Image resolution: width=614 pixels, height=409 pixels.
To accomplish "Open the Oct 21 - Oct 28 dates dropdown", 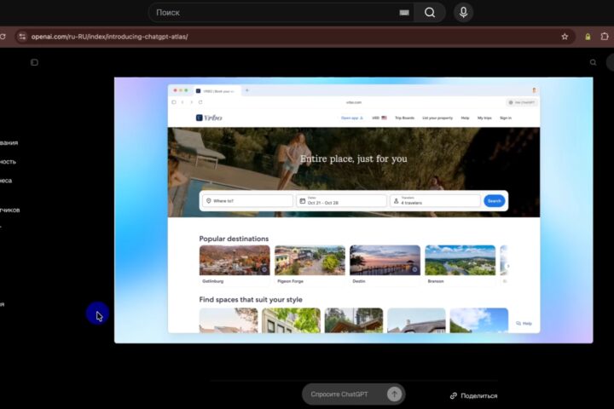I will tap(341, 201).
